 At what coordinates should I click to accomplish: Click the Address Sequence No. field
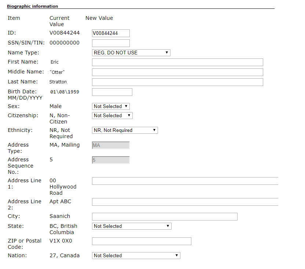point(110,160)
